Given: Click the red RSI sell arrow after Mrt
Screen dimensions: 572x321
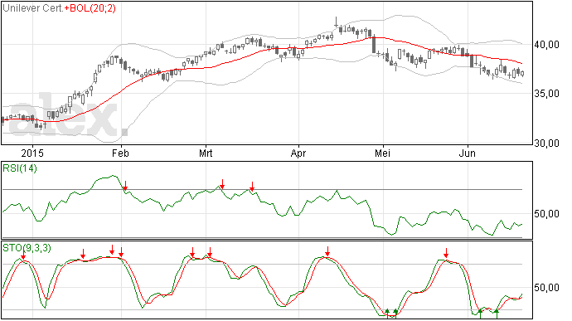Looking at the screenshot, I should pyautogui.click(x=222, y=184).
